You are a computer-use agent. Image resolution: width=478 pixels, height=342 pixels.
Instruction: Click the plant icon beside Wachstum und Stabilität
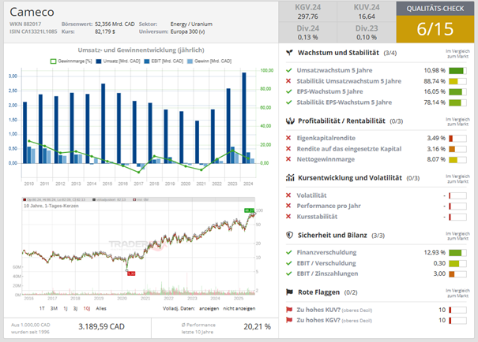point(289,53)
